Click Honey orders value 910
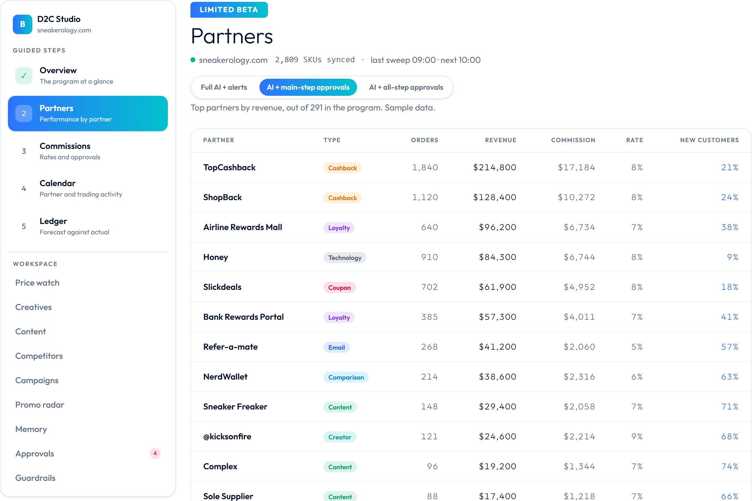This screenshot has width=752, height=501. pyautogui.click(x=429, y=257)
